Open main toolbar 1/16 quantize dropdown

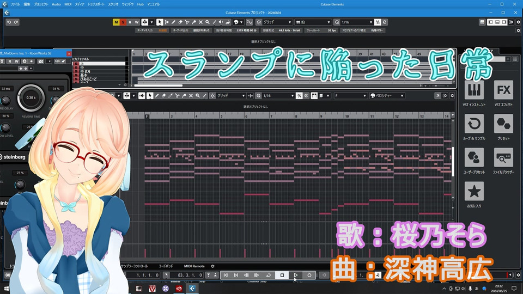[x=356, y=22]
